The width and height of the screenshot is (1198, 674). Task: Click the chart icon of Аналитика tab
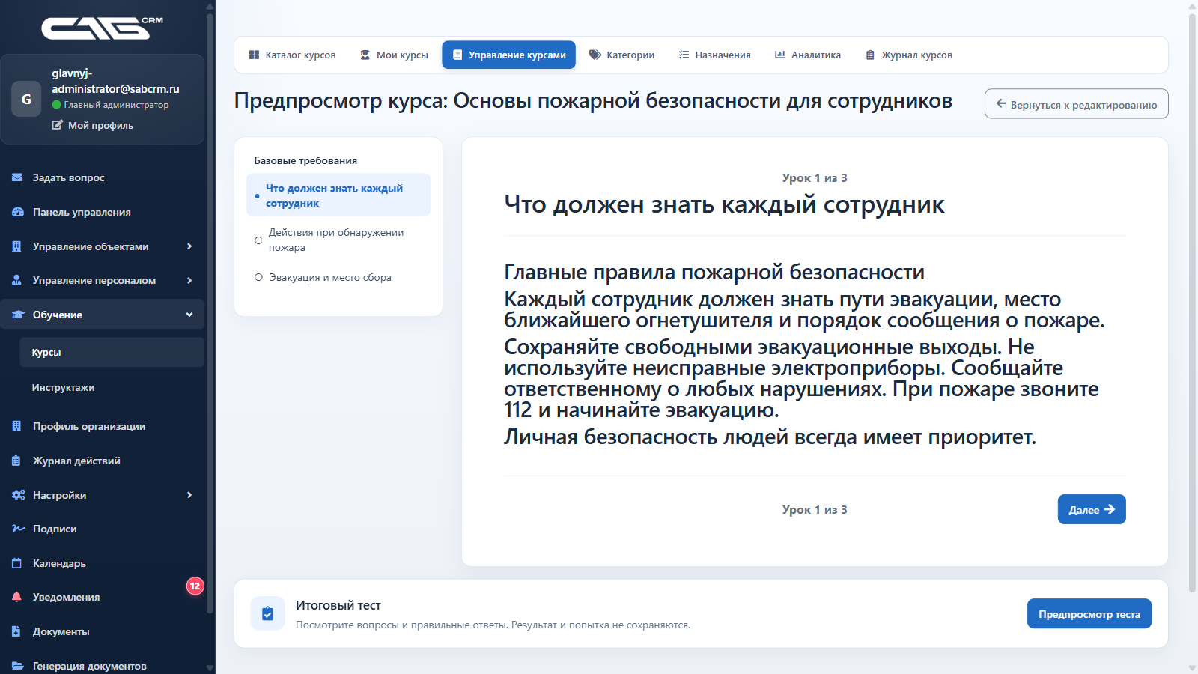[779, 55]
